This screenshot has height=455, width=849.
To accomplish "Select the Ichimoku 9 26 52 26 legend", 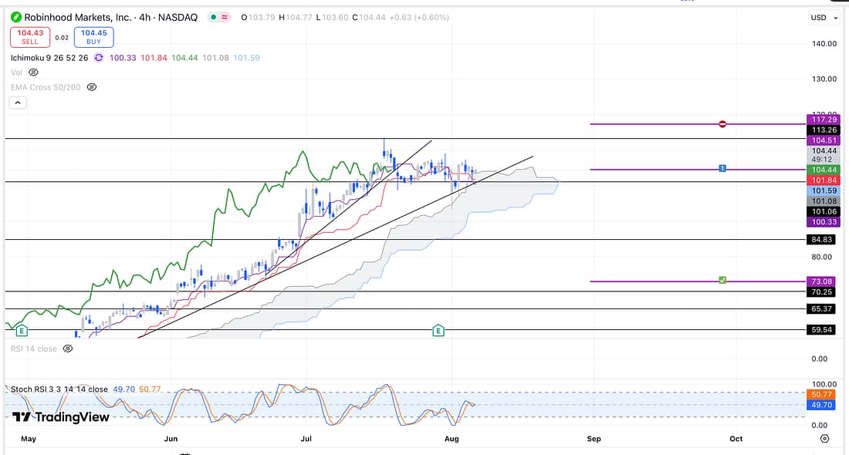I will (x=49, y=57).
